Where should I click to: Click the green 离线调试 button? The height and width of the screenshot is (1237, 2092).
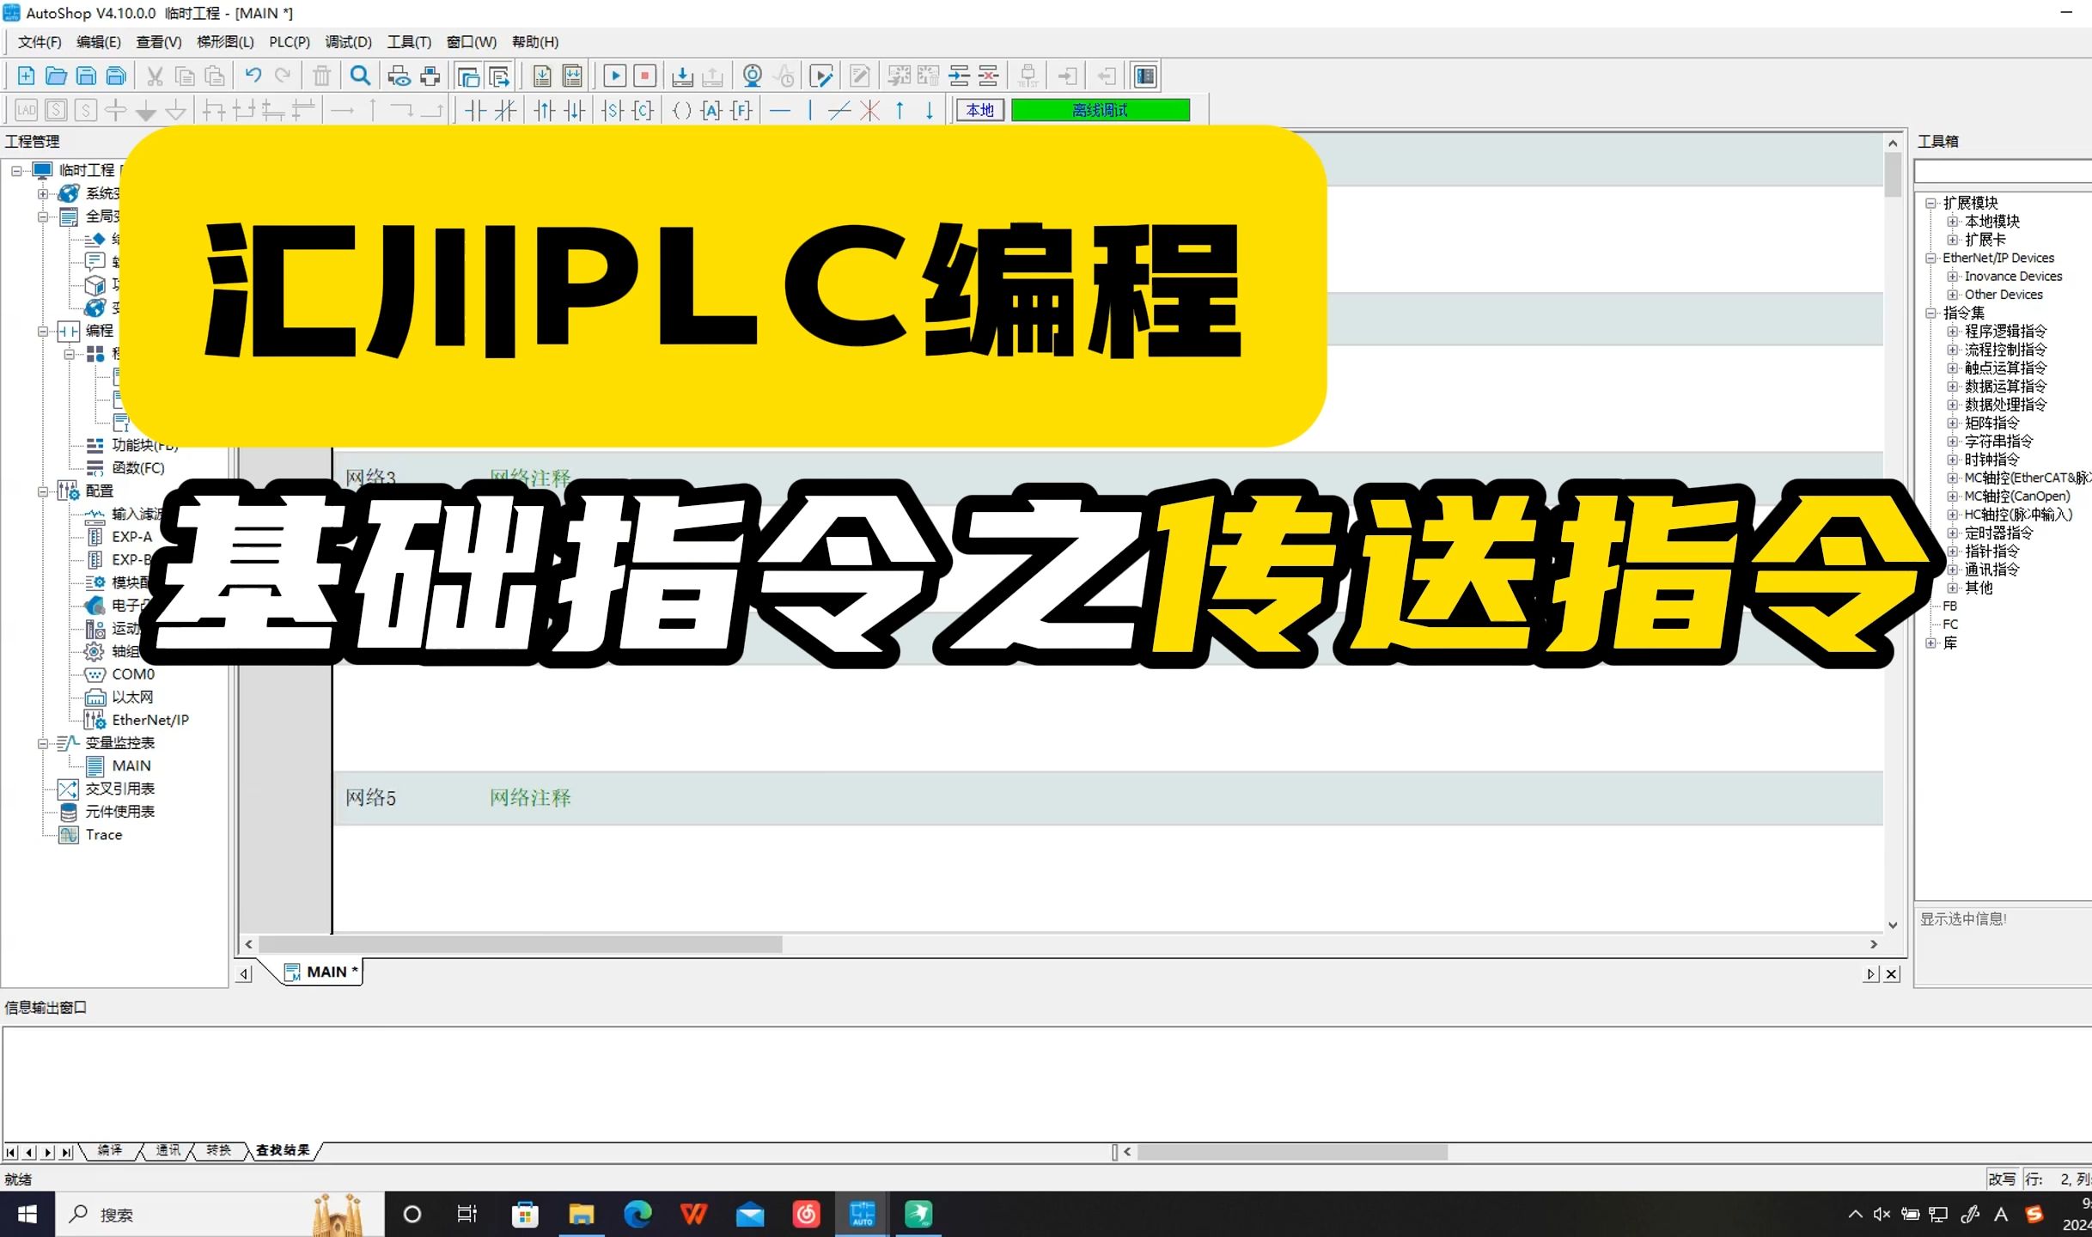point(1101,110)
